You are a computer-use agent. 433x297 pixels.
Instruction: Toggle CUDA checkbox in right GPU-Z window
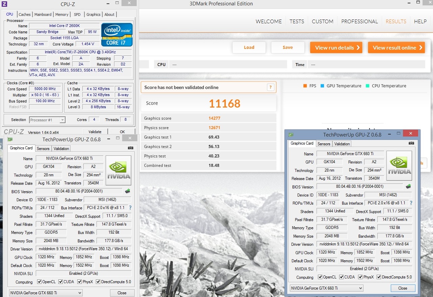pos(342,277)
